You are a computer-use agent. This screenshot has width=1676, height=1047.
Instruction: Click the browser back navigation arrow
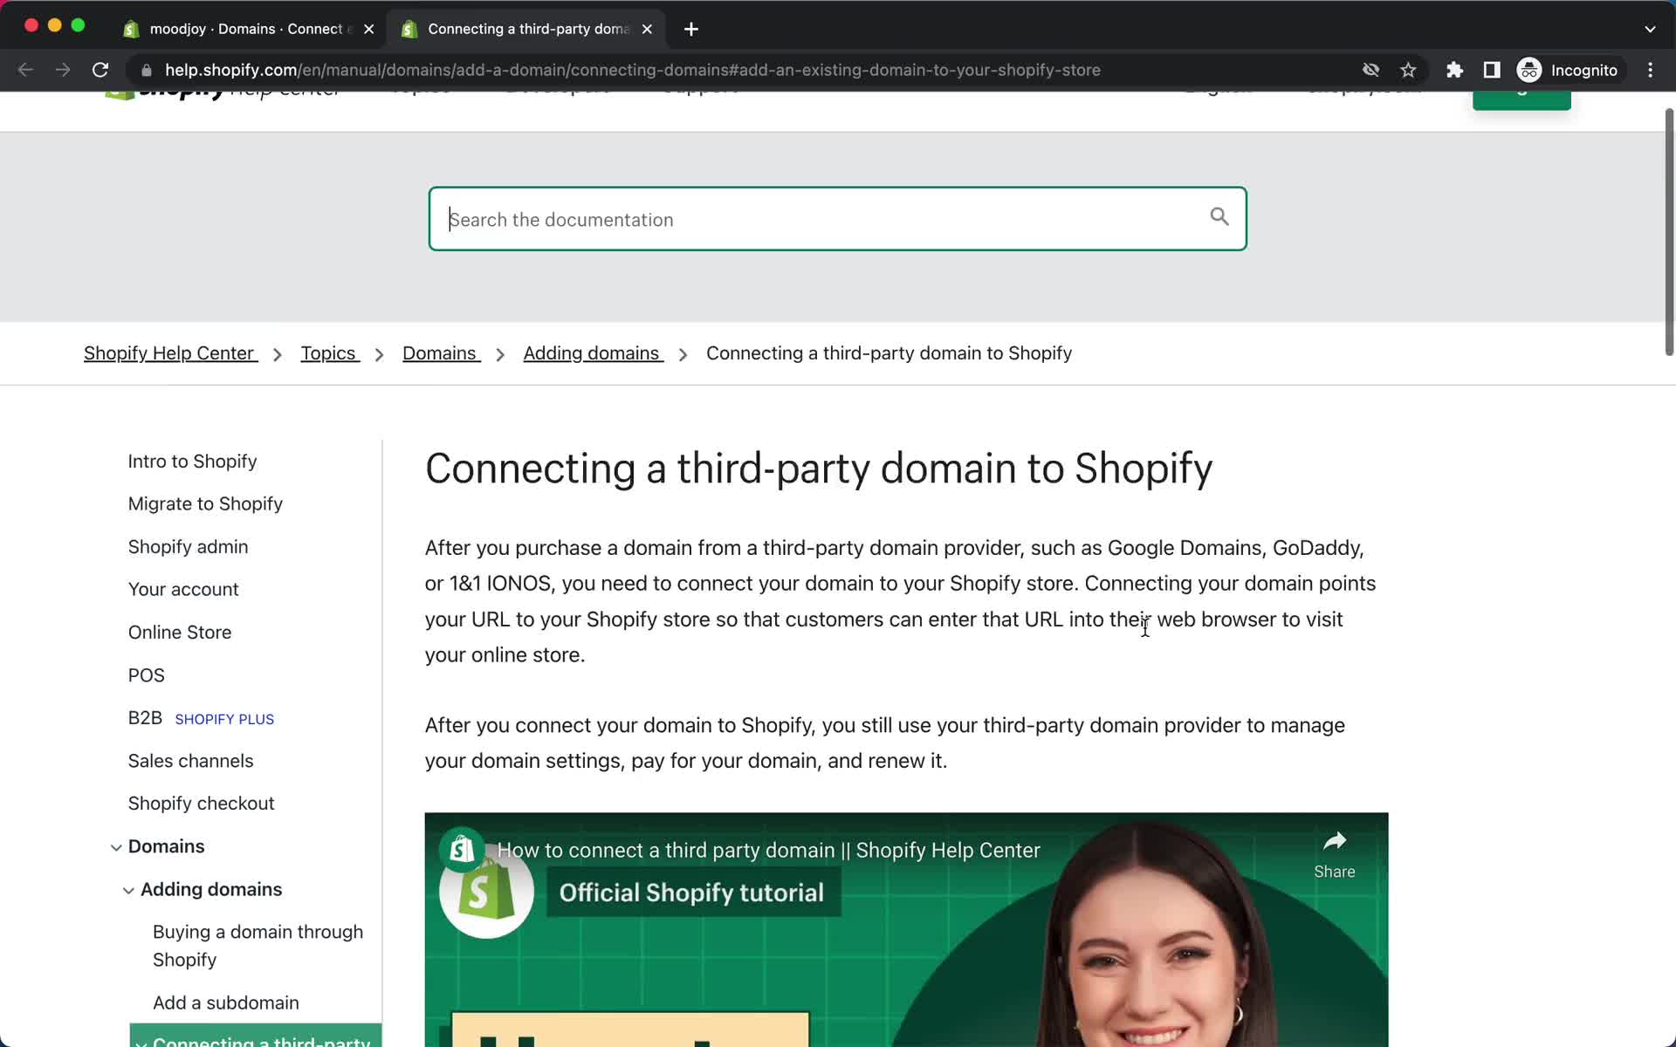(24, 70)
